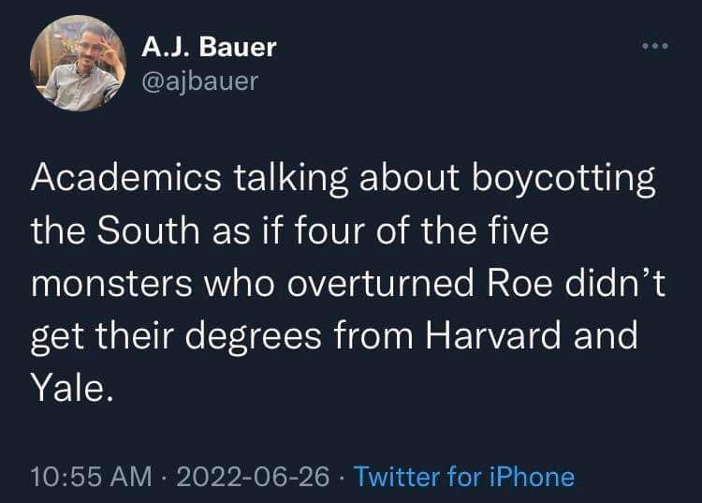The height and width of the screenshot is (503, 702).
Task: Click A.J. Bauer's profile picture
Action: (78, 64)
